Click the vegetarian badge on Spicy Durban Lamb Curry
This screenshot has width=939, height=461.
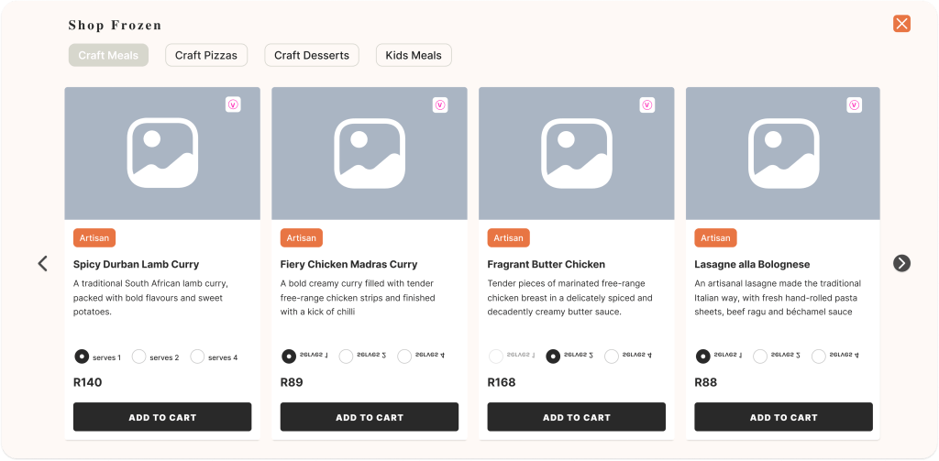pos(233,105)
